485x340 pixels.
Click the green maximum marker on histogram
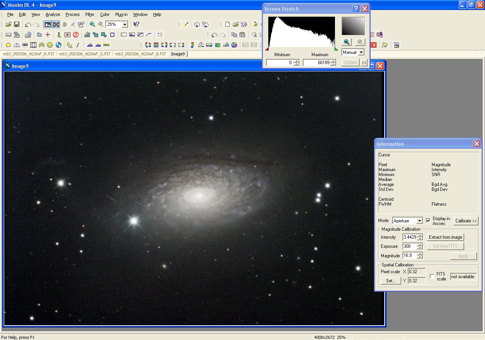336,49
